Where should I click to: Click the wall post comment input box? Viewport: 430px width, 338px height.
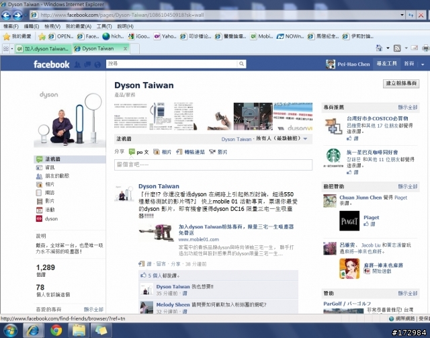(213, 165)
